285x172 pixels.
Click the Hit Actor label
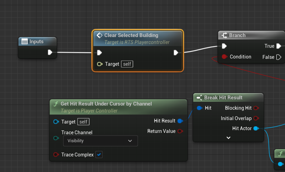point(242,128)
